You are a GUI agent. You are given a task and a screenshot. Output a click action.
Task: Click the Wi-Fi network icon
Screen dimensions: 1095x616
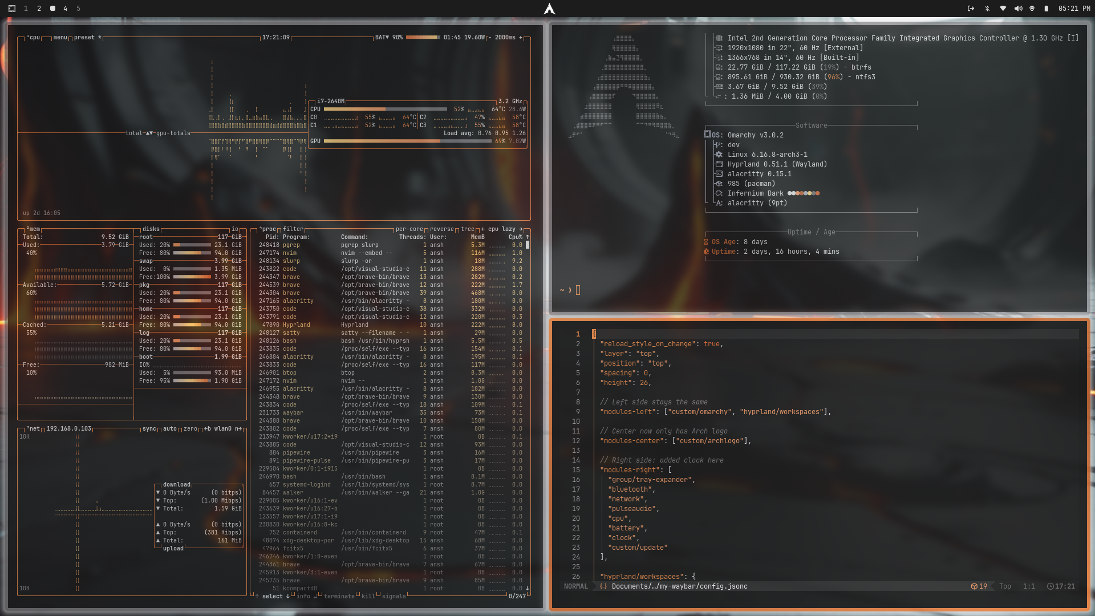(1003, 9)
